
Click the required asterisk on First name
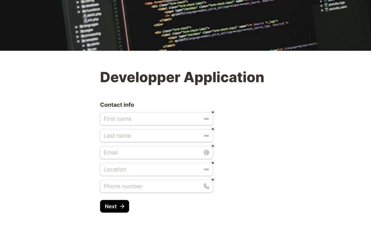click(213, 113)
